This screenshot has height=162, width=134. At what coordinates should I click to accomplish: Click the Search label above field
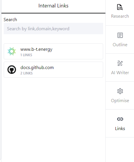click(x=10, y=20)
